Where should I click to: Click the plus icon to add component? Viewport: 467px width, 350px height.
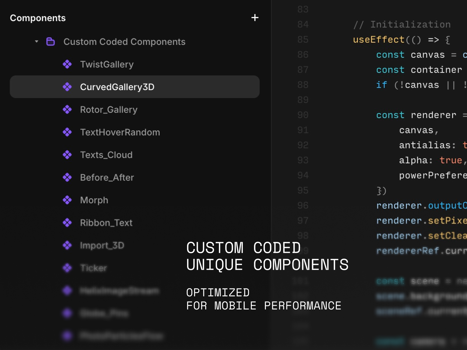point(255,18)
